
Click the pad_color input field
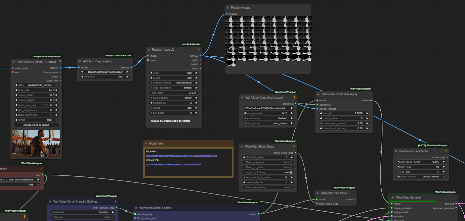(174, 93)
